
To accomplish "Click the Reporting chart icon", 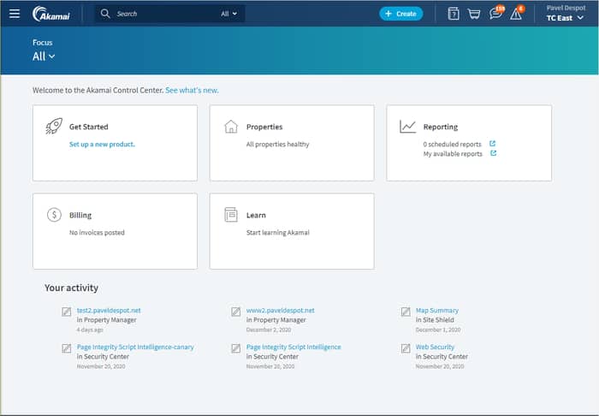I will coord(407,127).
